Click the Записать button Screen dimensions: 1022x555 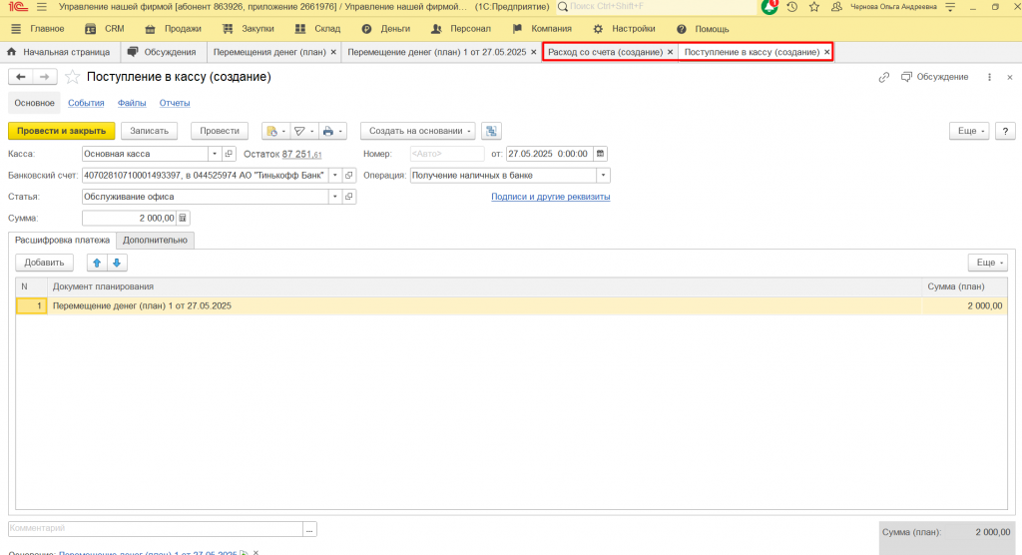[150, 131]
